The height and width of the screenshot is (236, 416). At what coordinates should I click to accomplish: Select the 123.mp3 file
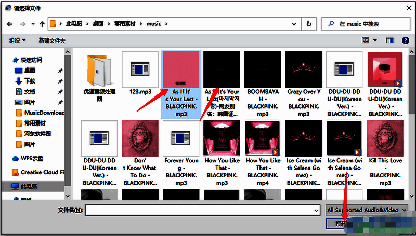tap(140, 73)
